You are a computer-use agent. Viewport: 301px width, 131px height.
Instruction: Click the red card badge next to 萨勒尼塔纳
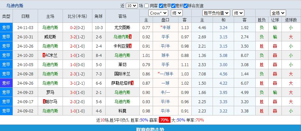132,83
